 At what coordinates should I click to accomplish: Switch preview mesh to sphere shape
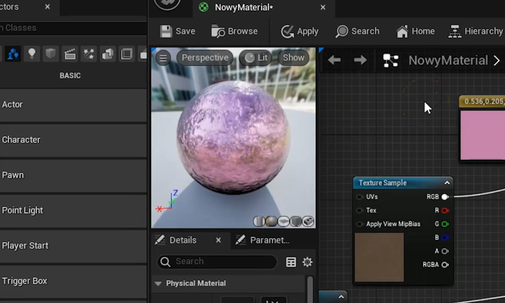pyautogui.click(x=271, y=221)
